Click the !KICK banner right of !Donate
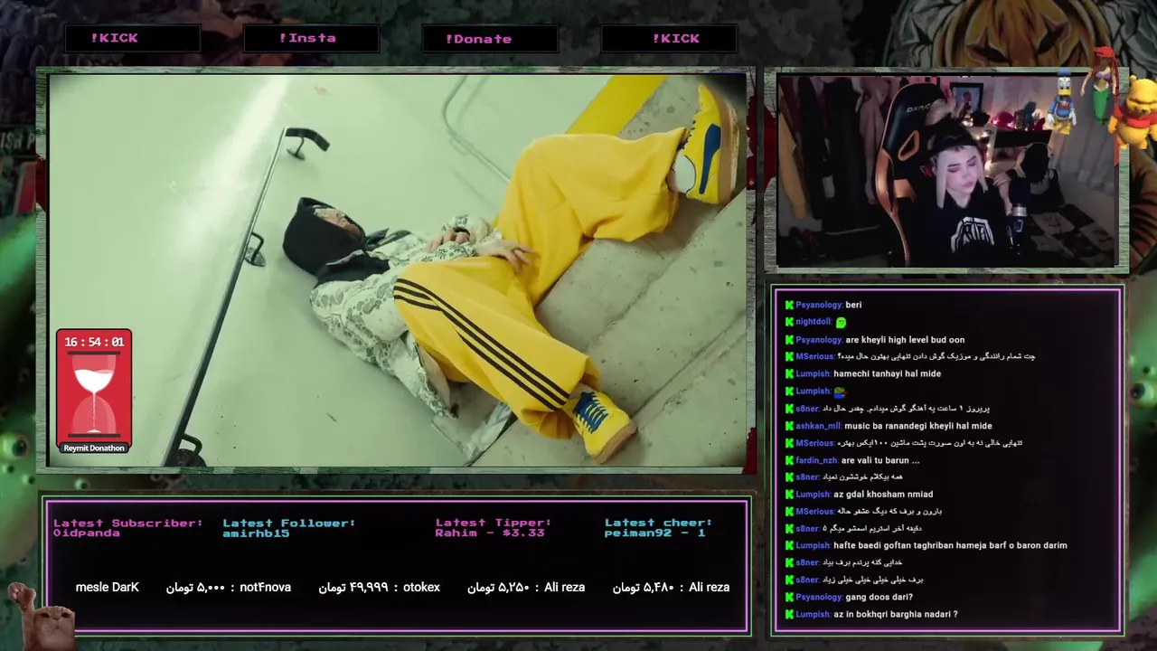Image resolution: width=1157 pixels, height=651 pixels. 668,39
